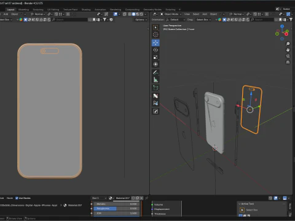This screenshot has height=221, width=295.
Task: Click the Scene name field
Action: pos(288,9)
